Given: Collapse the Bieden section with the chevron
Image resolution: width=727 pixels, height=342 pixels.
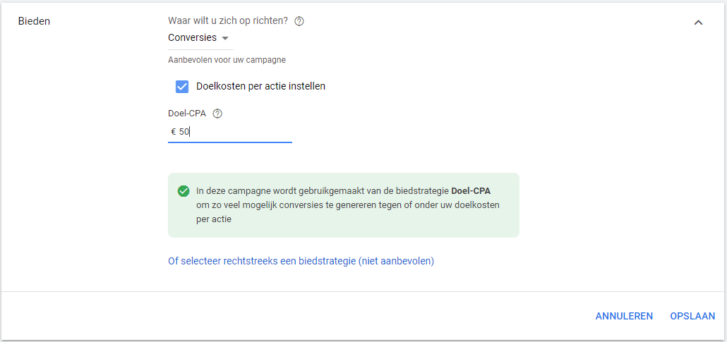Looking at the screenshot, I should tap(698, 23).
